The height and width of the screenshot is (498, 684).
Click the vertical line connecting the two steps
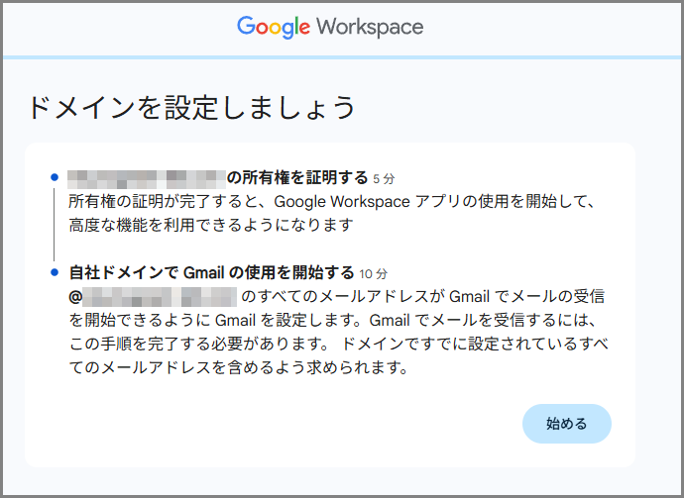pos(54,226)
